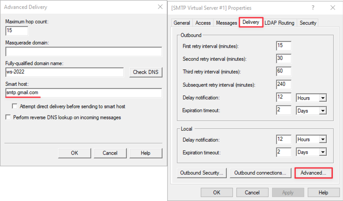Select the Maximum hop count field
Viewport: 343px width, 201px height.
17,31
